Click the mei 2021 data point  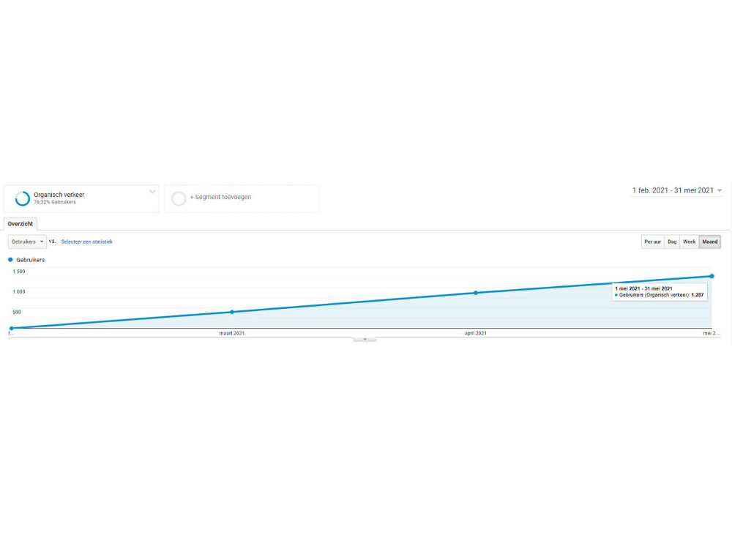click(x=712, y=276)
